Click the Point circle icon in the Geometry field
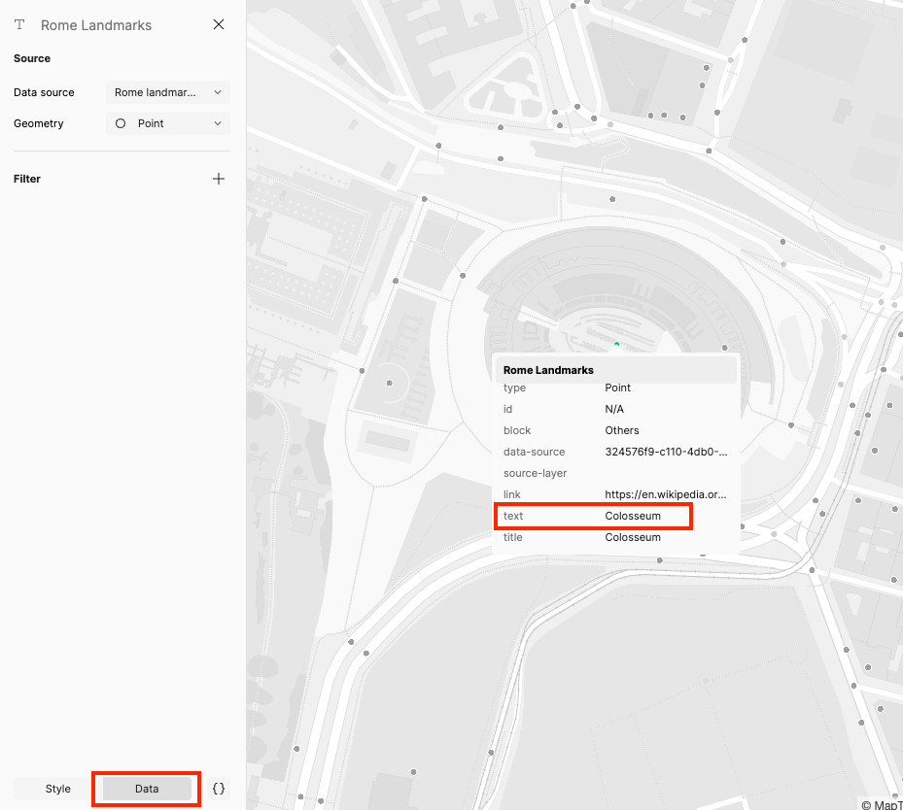 coord(121,123)
